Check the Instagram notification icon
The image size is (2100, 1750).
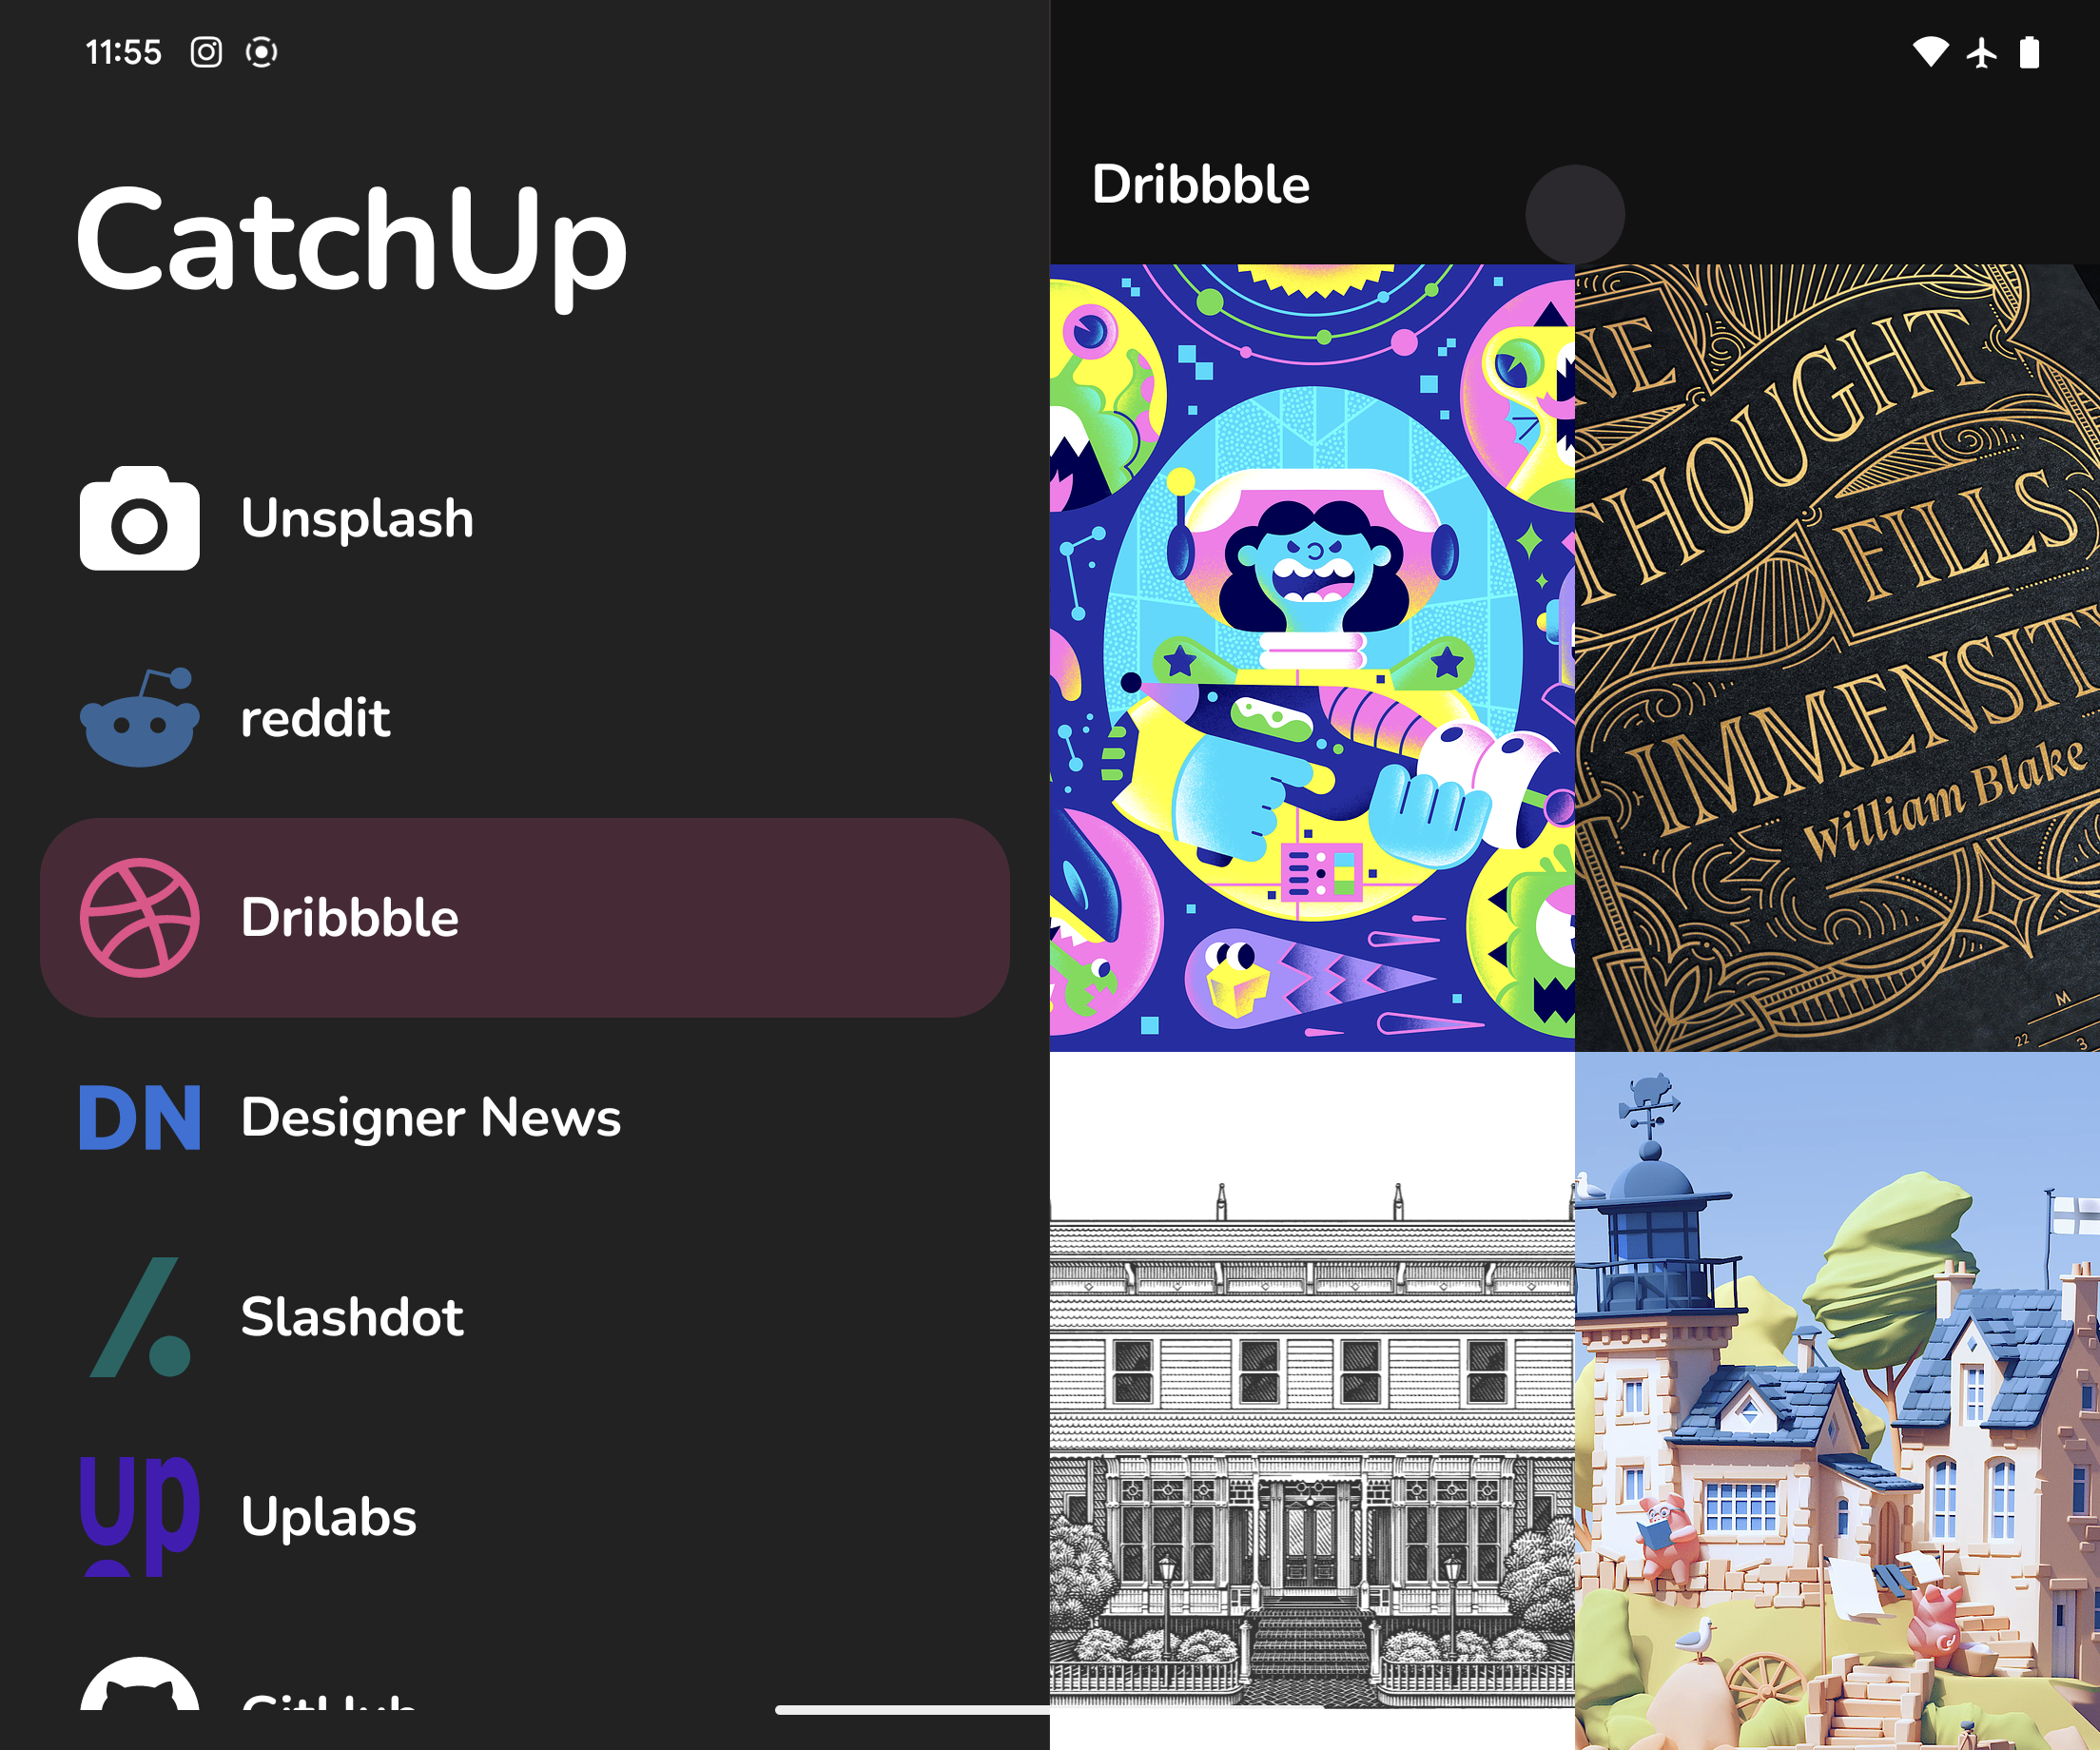click(206, 52)
